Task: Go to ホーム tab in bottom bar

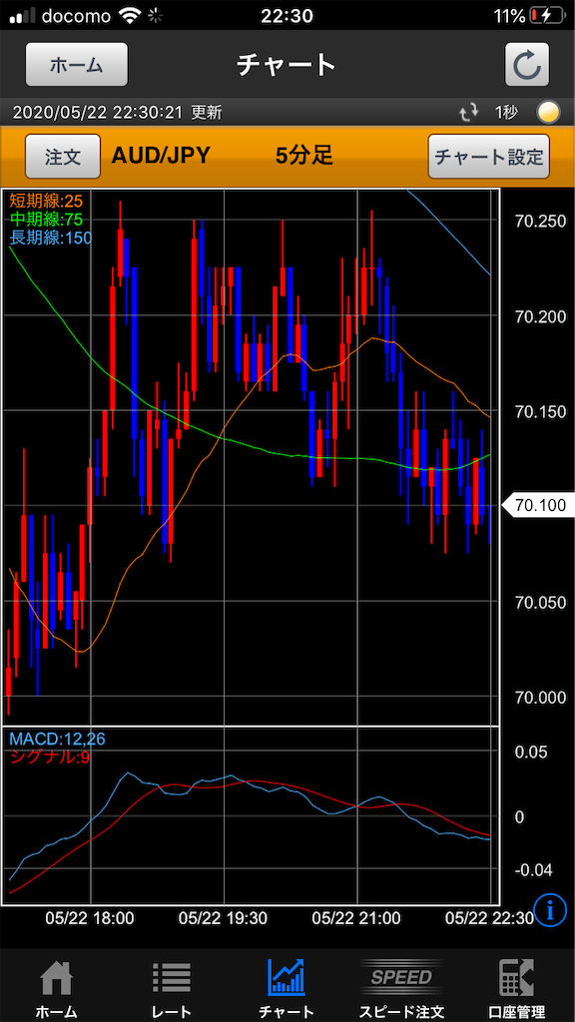Action: (56, 989)
